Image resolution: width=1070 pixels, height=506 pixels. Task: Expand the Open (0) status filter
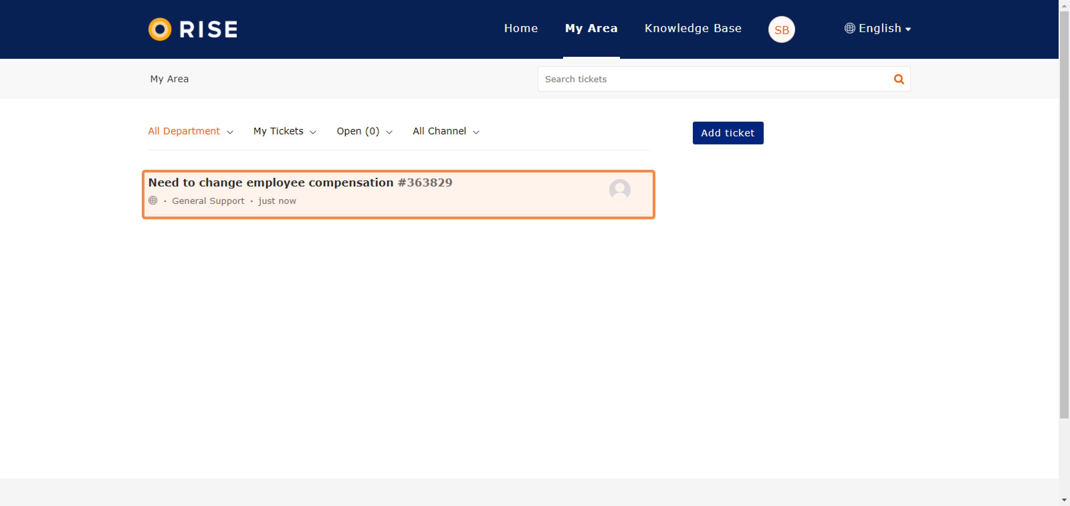point(364,131)
